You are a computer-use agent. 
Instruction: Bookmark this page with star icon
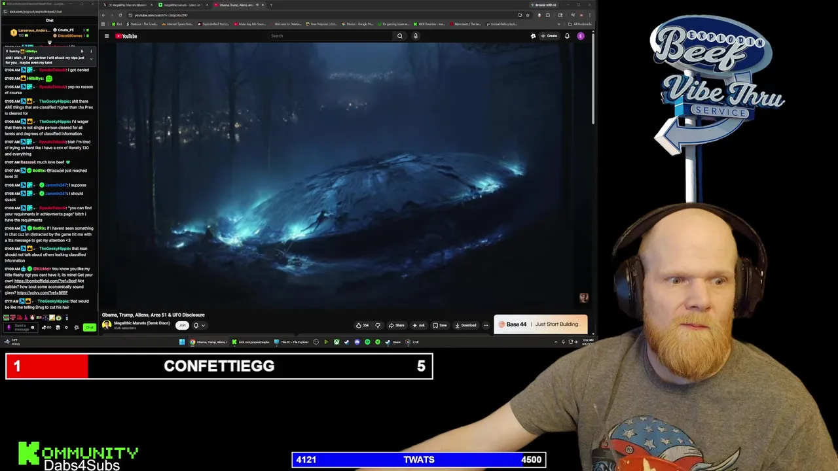[528, 15]
